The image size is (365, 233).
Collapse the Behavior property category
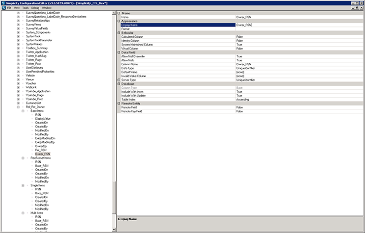pyautogui.click(x=119, y=33)
